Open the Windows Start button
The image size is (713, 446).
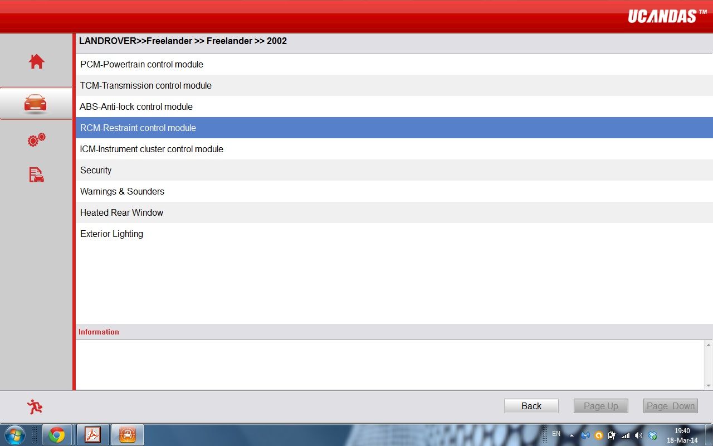coord(14,435)
